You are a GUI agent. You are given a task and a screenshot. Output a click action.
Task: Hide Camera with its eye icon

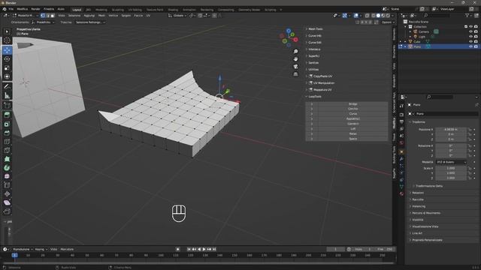pos(470,31)
